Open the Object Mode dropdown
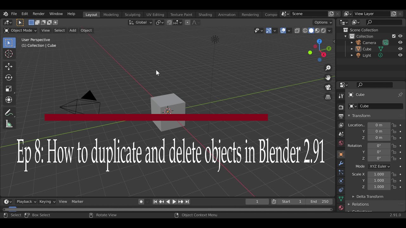406x228 pixels. pos(20,30)
